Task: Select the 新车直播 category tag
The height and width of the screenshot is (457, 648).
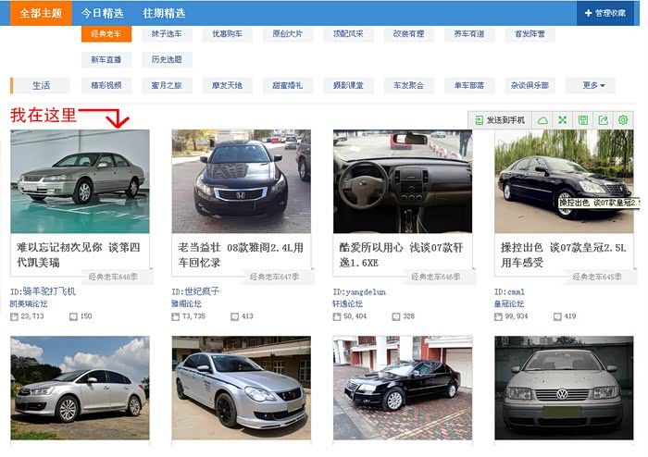Action: click(x=106, y=59)
